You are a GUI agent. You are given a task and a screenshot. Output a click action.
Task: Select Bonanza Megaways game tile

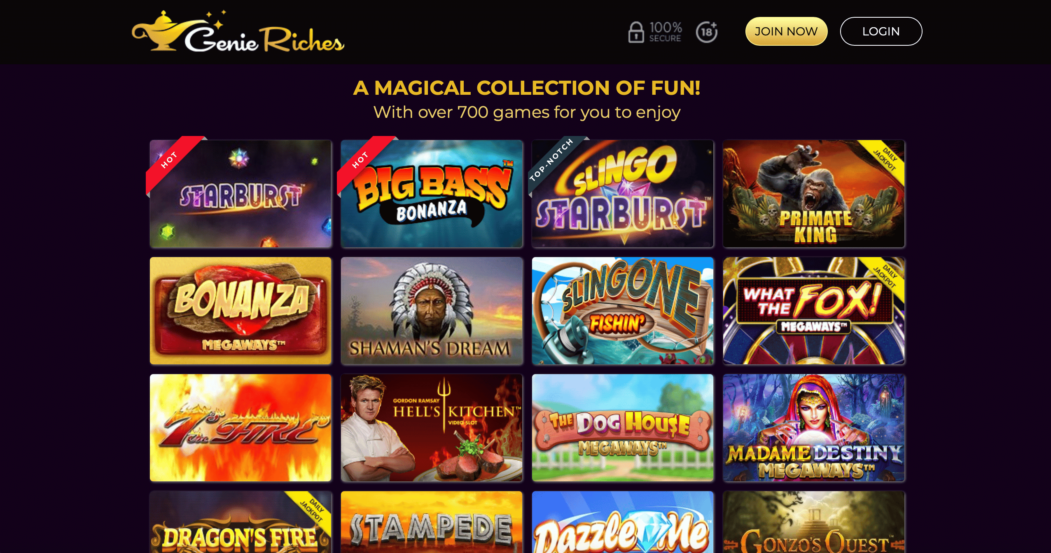[x=241, y=311]
